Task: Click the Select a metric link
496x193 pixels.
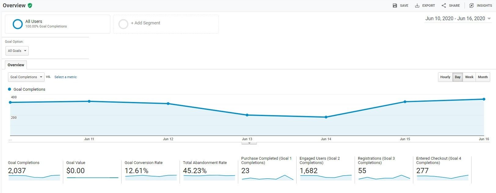Action: pyautogui.click(x=65, y=77)
